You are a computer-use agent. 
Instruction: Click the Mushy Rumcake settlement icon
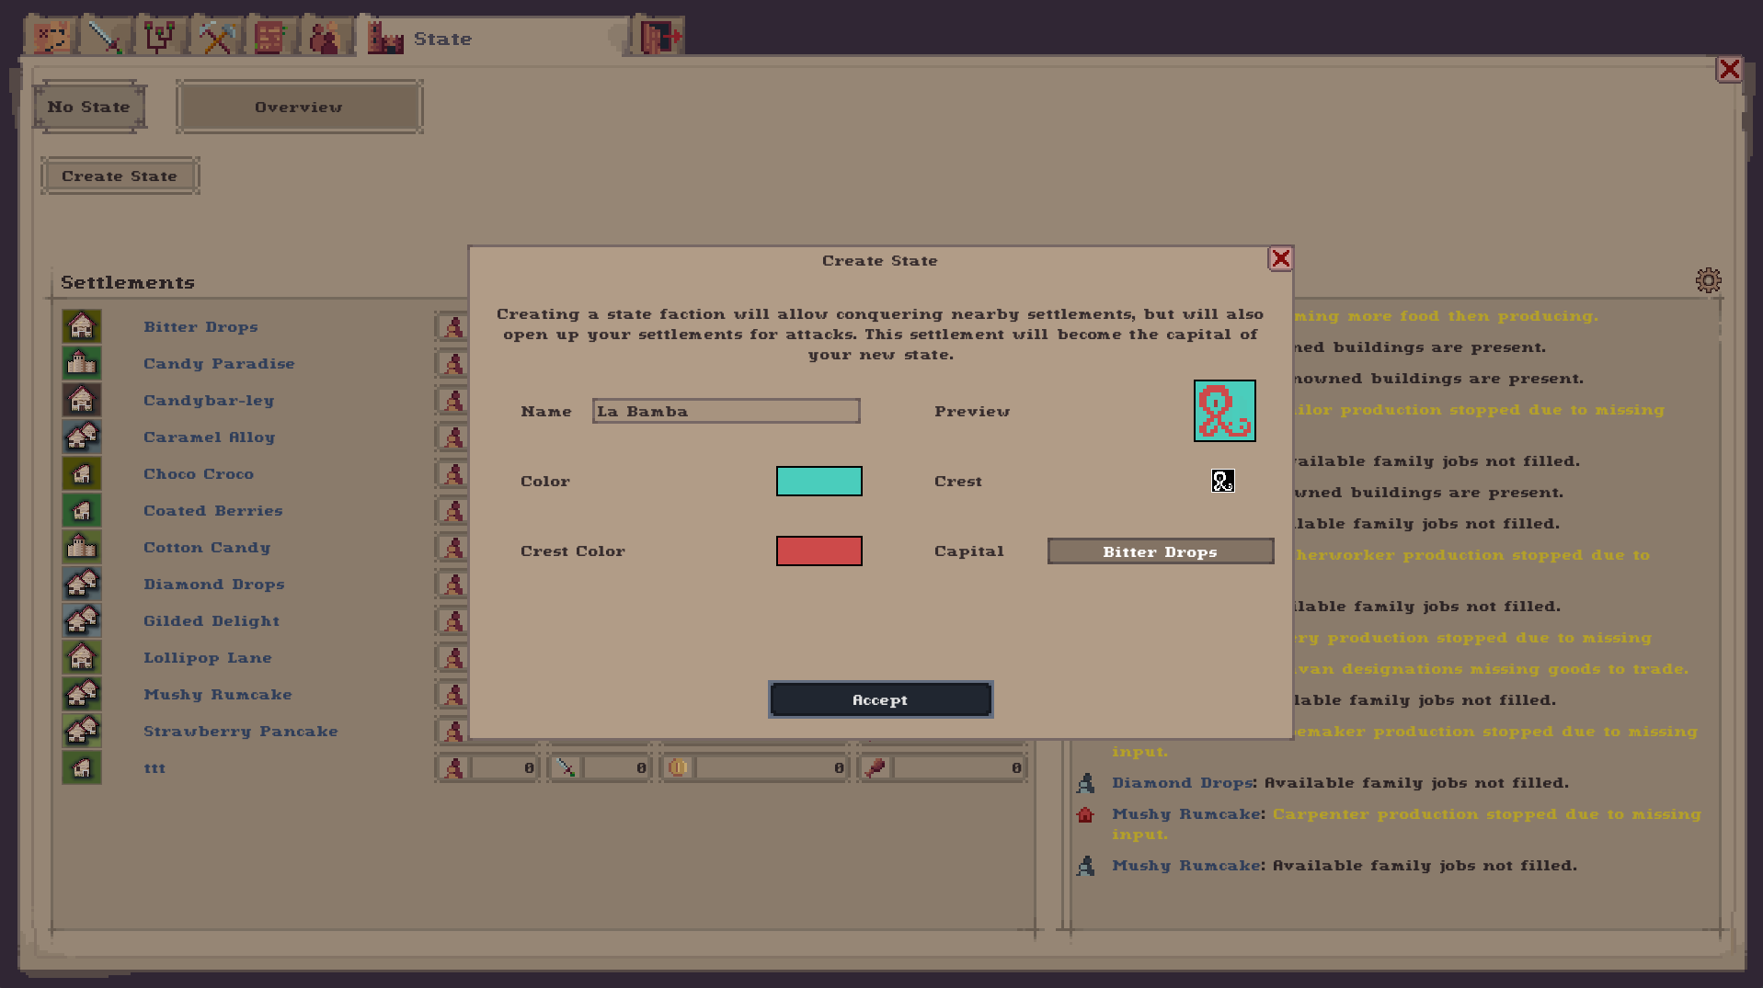82,694
